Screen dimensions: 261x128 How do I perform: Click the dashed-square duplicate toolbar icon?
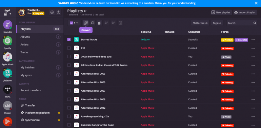tap(100, 23)
